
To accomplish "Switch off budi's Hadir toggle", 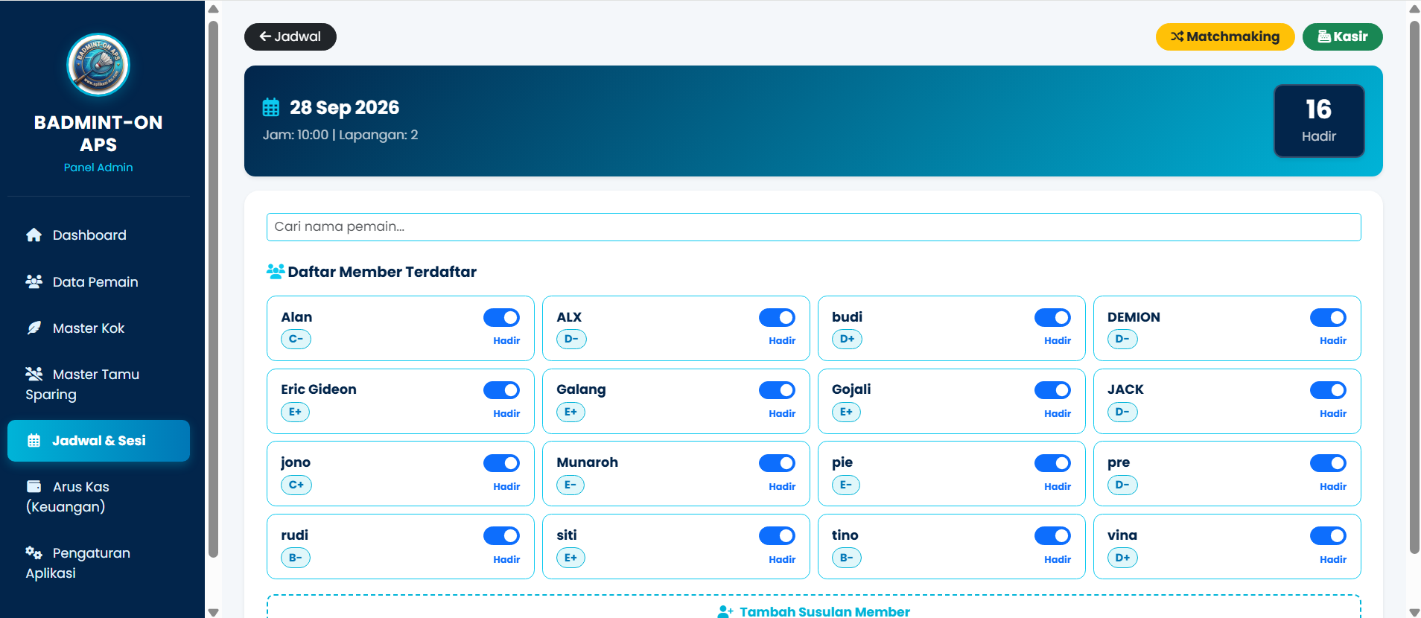I will coord(1052,318).
